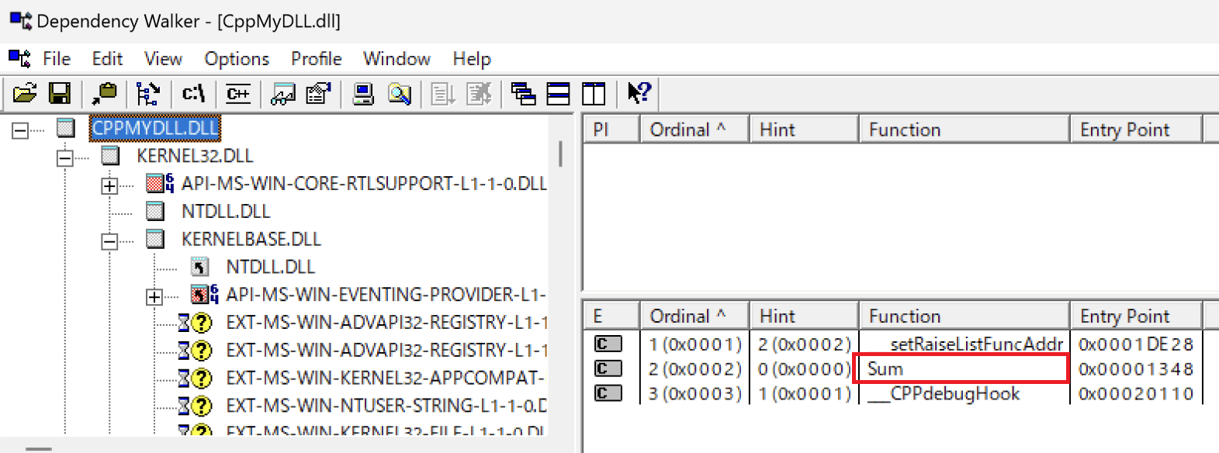
Task: Click entry point 0x0001DE28
Action: [x=1136, y=344]
